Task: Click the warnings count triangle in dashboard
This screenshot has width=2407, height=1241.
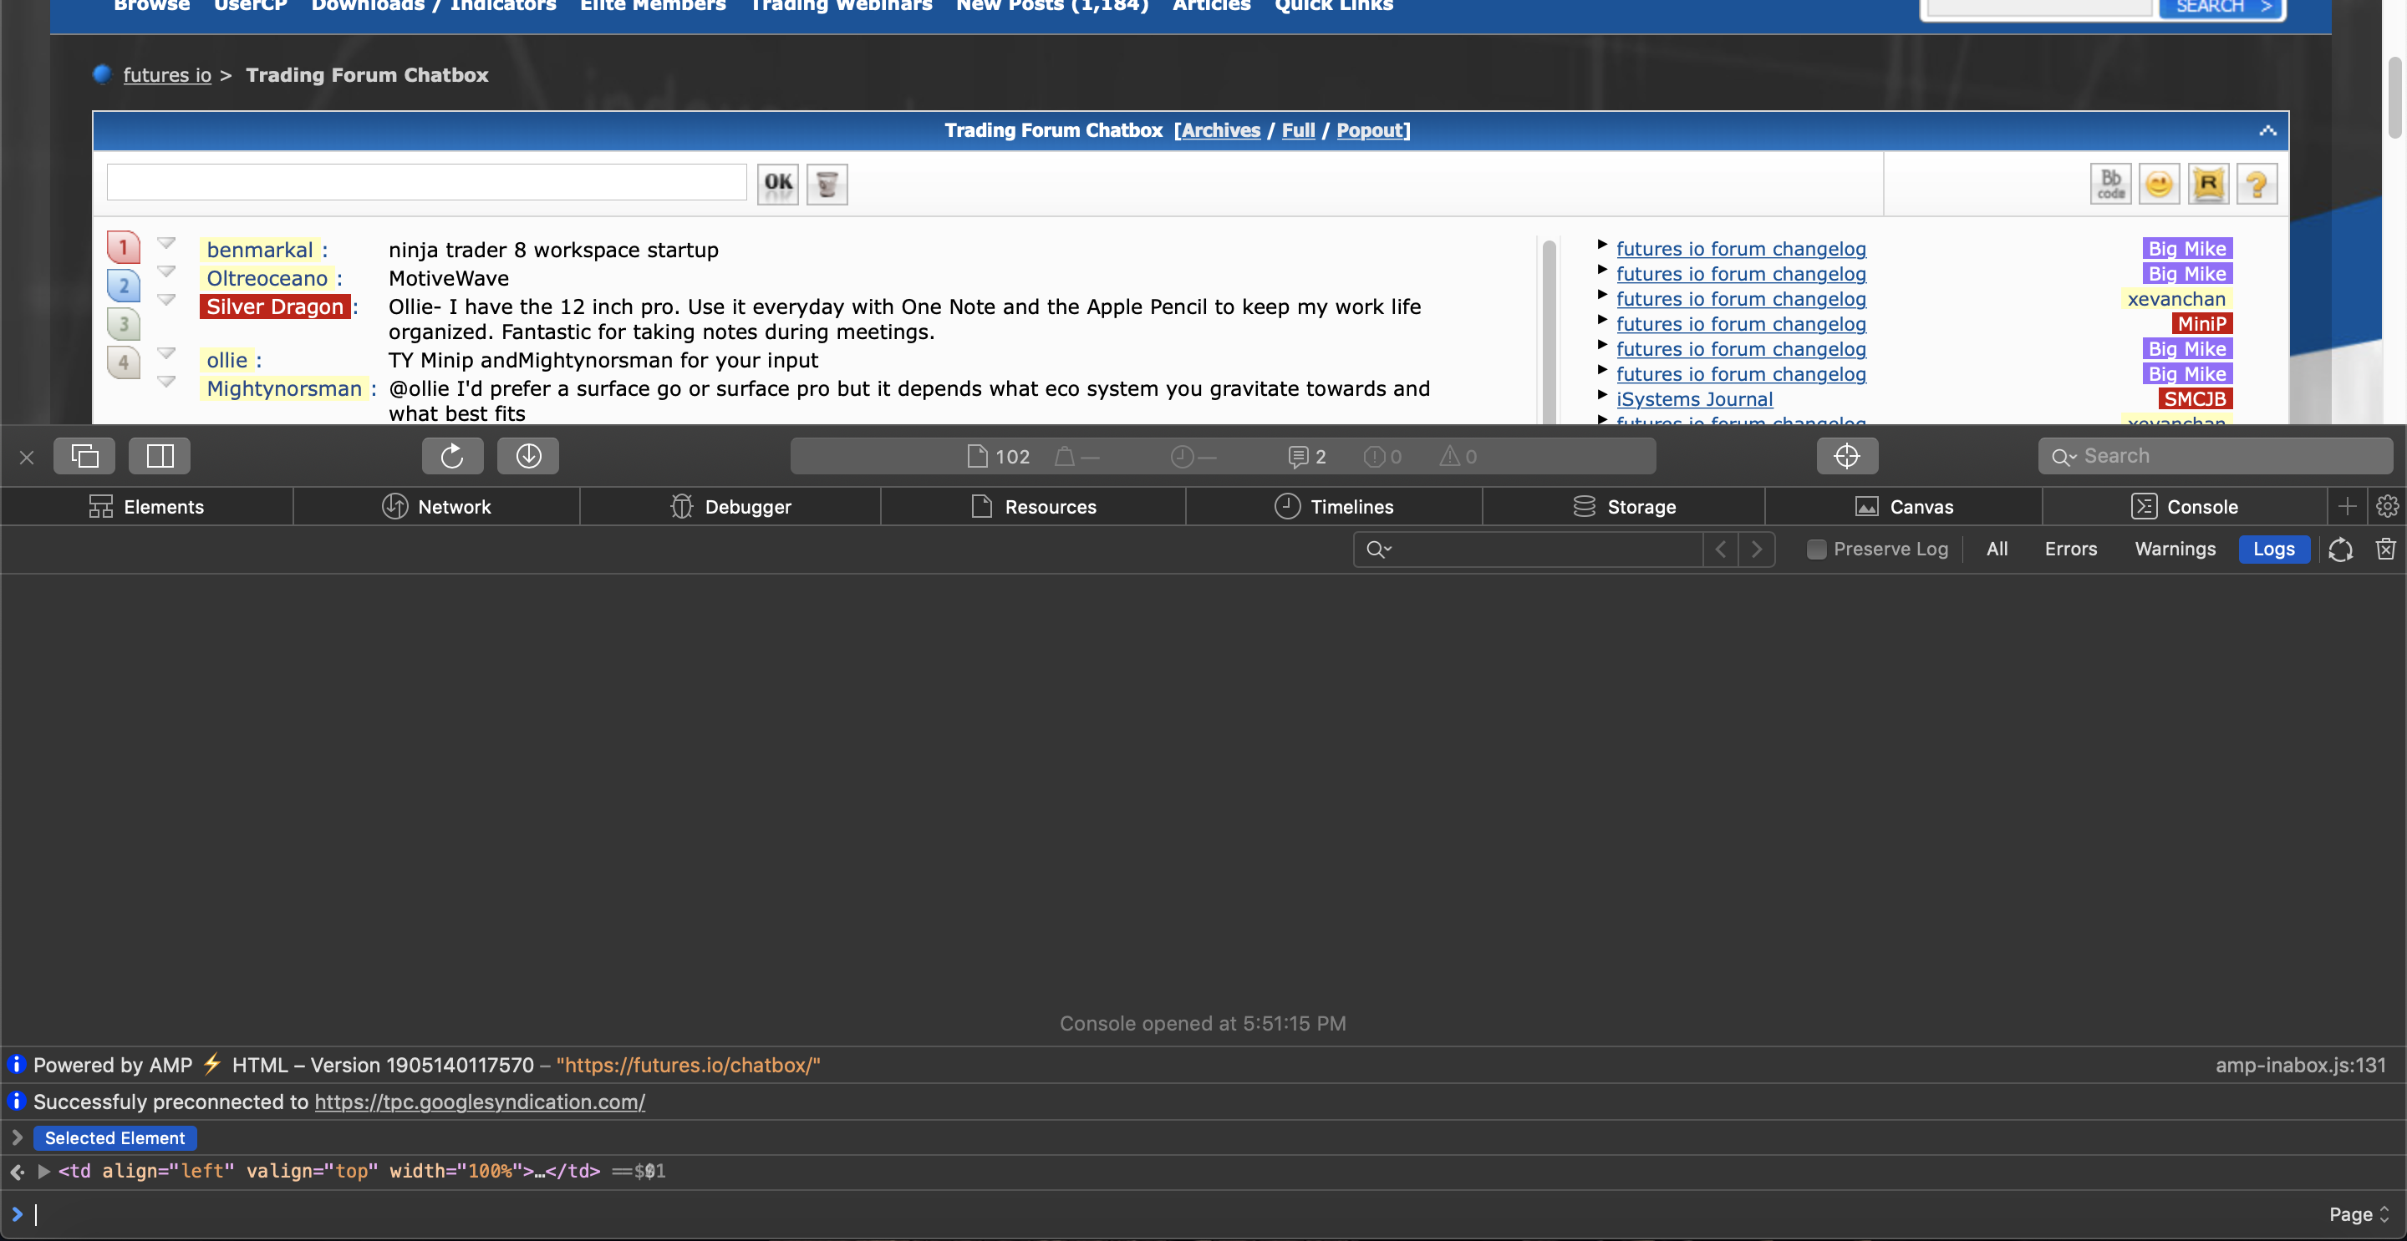Action: [1458, 457]
